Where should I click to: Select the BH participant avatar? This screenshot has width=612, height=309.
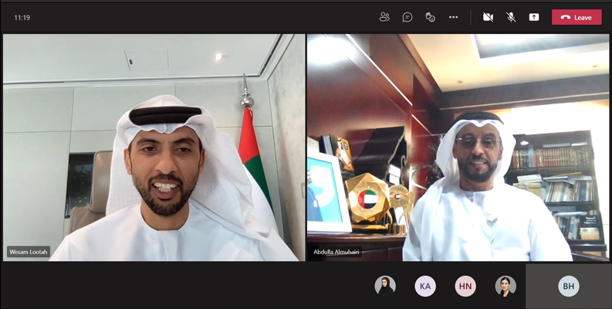pos(569,287)
